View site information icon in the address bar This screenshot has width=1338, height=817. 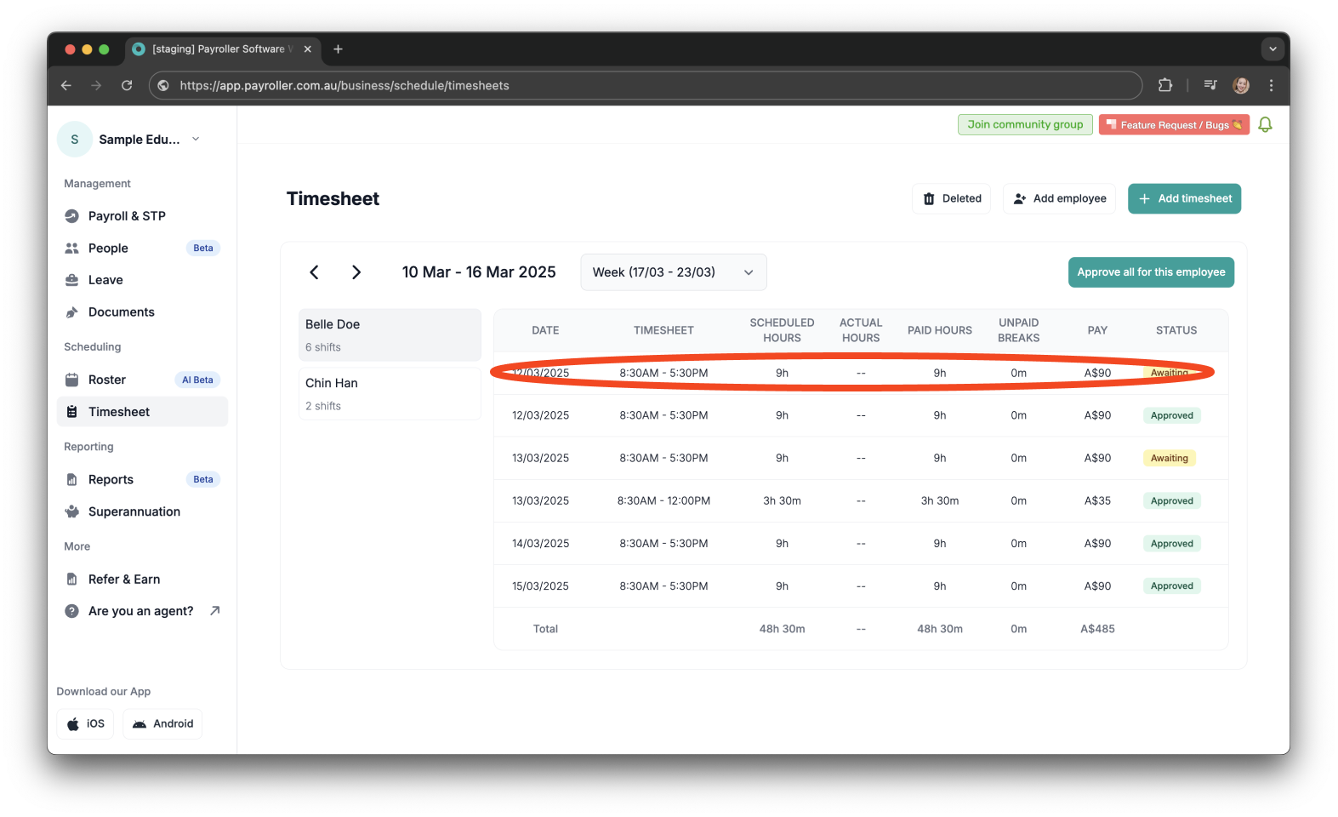[163, 85]
